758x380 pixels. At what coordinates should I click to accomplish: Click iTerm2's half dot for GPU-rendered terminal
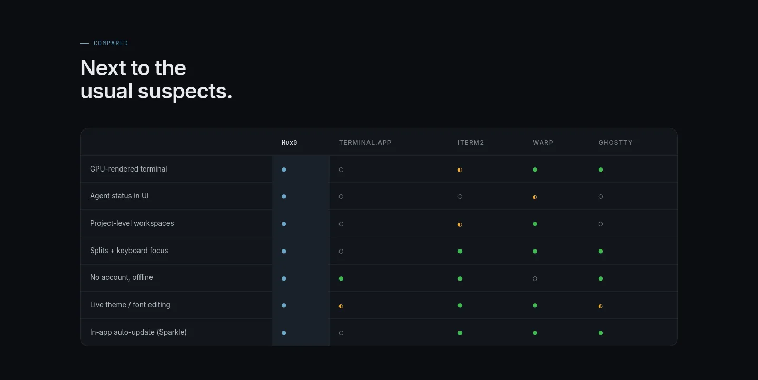pyautogui.click(x=460, y=170)
